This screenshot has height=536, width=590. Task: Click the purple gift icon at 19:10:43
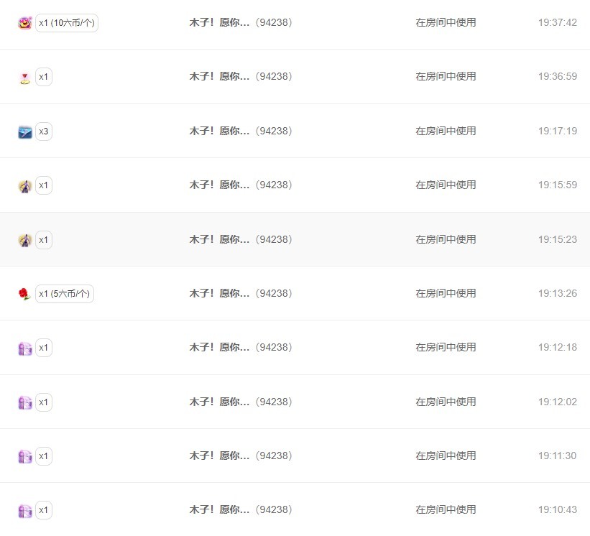[25, 511]
